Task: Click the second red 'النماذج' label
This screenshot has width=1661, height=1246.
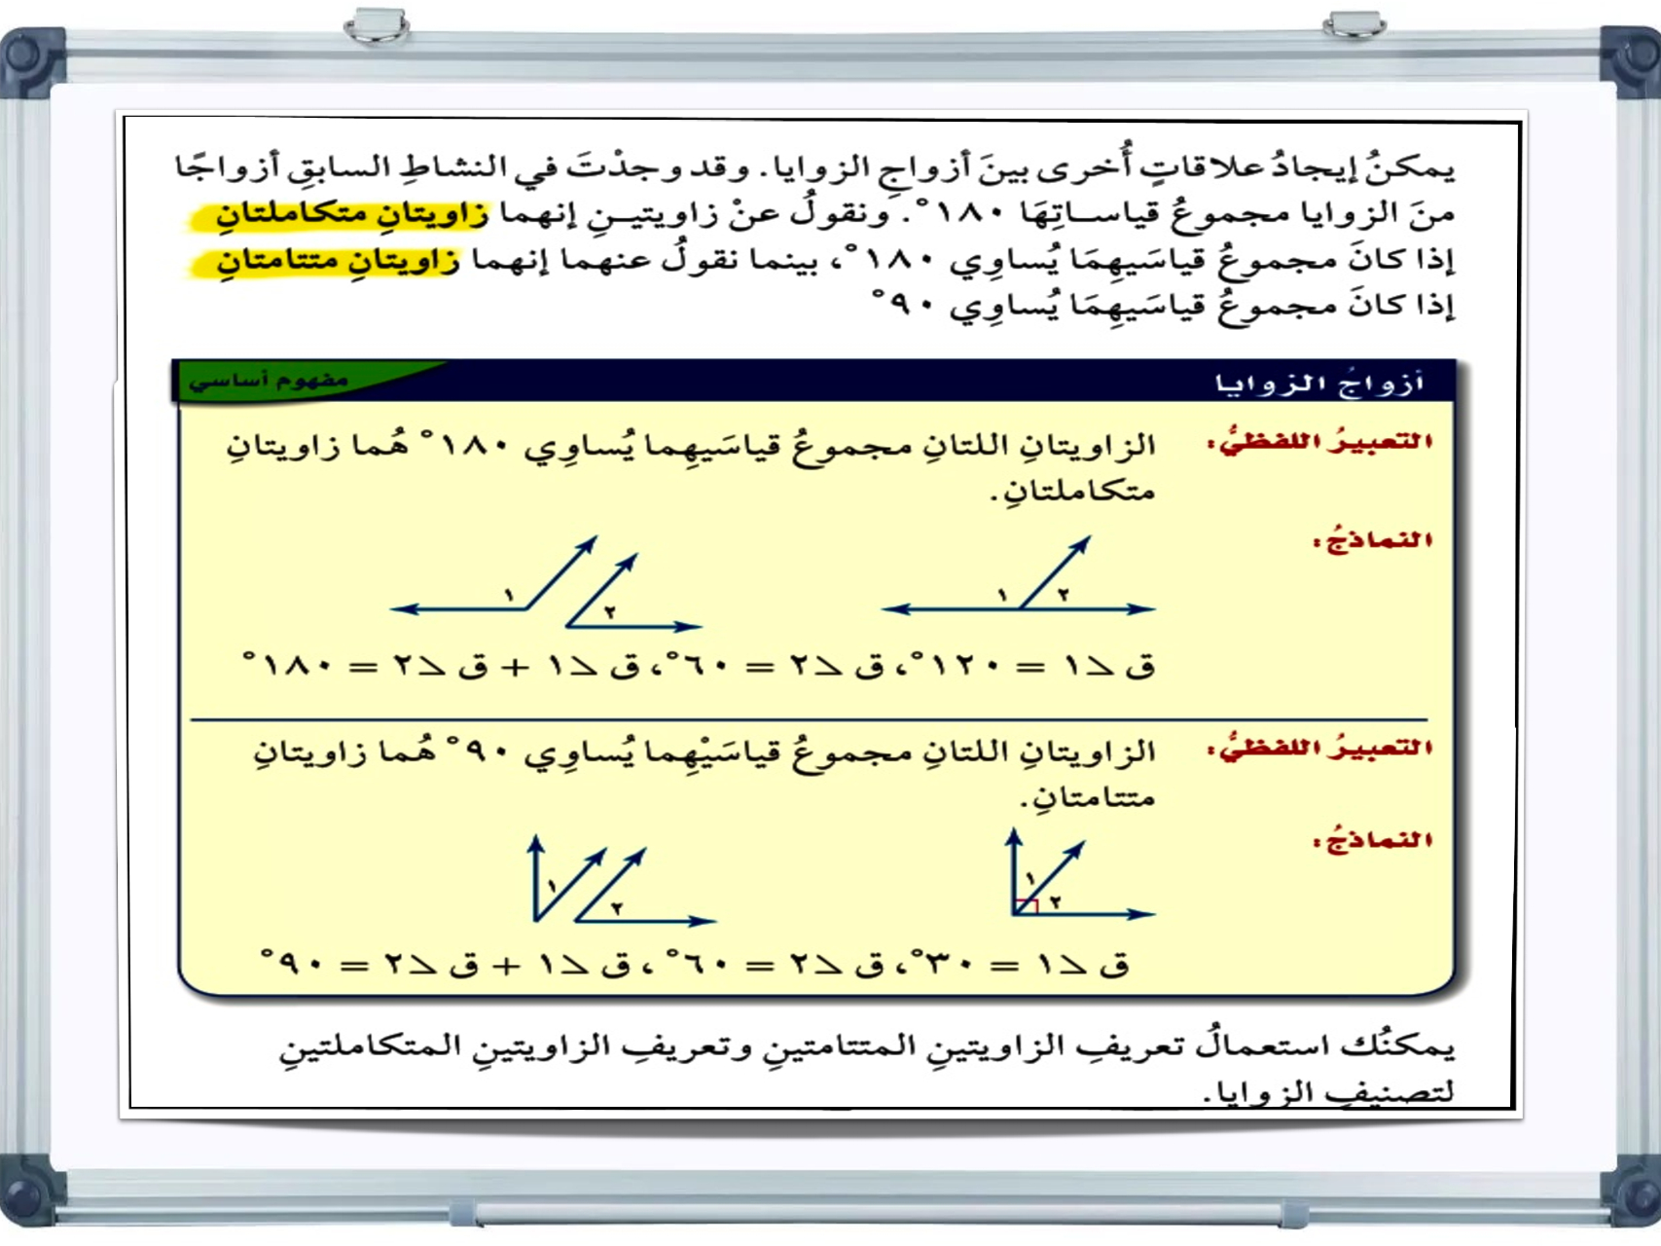Action: (1373, 840)
